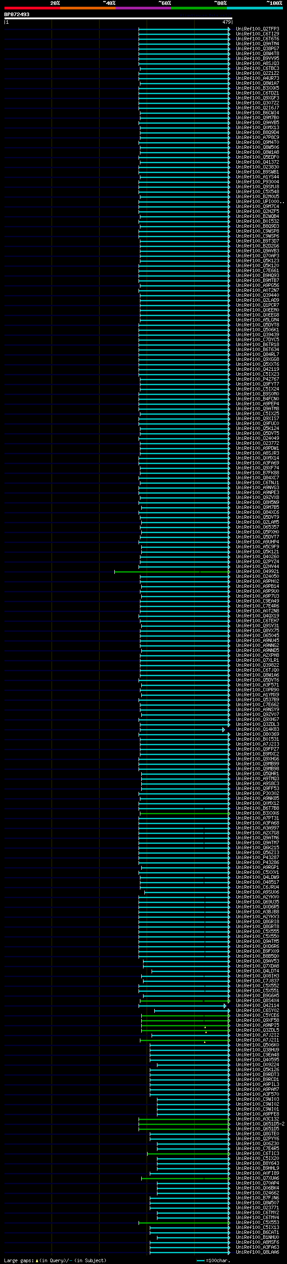The width and height of the screenshot is (287, 1264).
Task: Select the UniRef100_Q5EDF0 label
Action: (x=257, y=157)
